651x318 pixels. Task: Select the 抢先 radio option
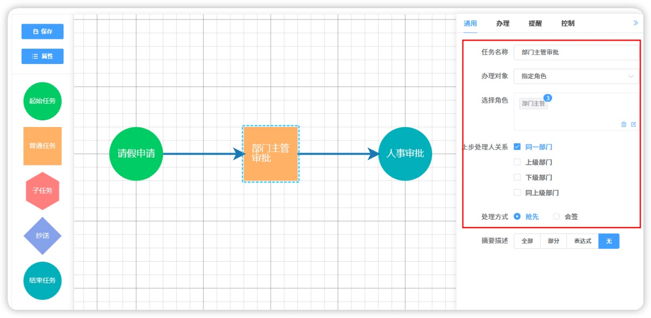(517, 217)
